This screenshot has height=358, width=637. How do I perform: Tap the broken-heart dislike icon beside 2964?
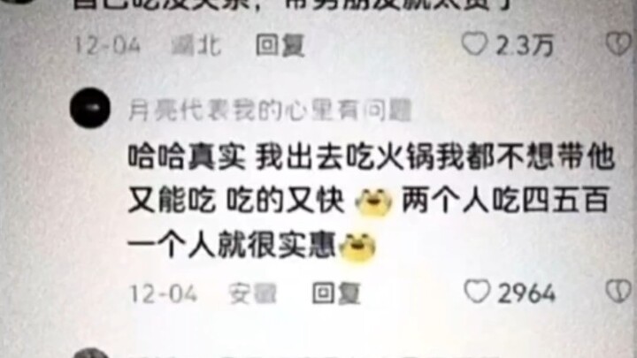point(618,292)
